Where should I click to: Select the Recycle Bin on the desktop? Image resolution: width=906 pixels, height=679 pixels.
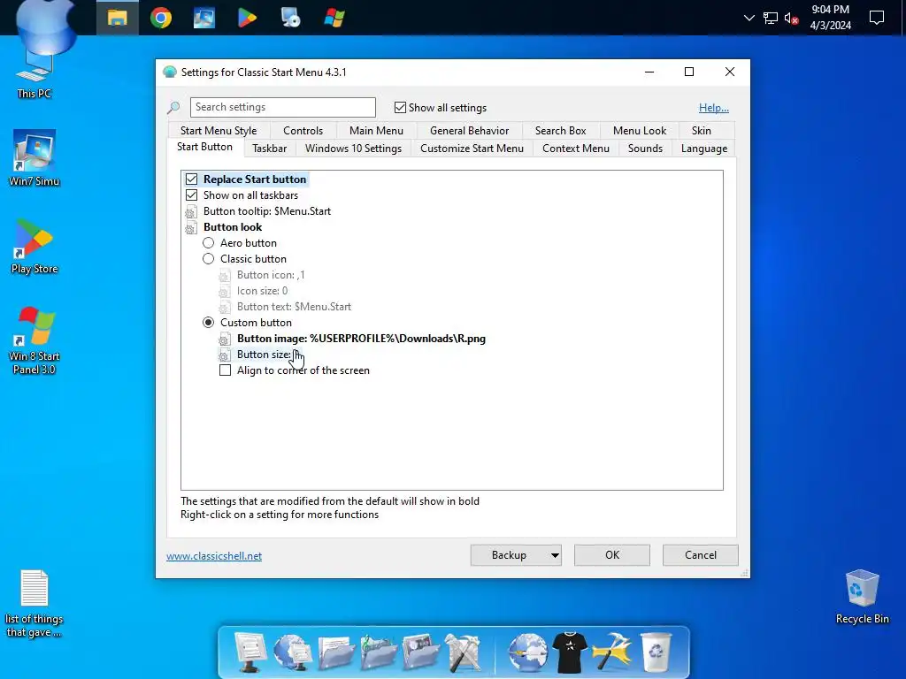point(862,597)
